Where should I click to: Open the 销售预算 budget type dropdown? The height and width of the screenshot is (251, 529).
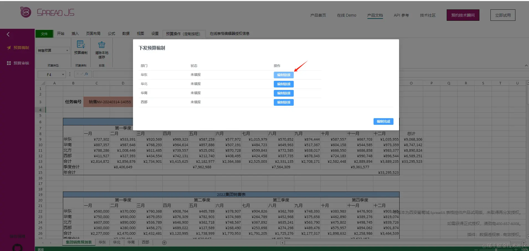53,50
